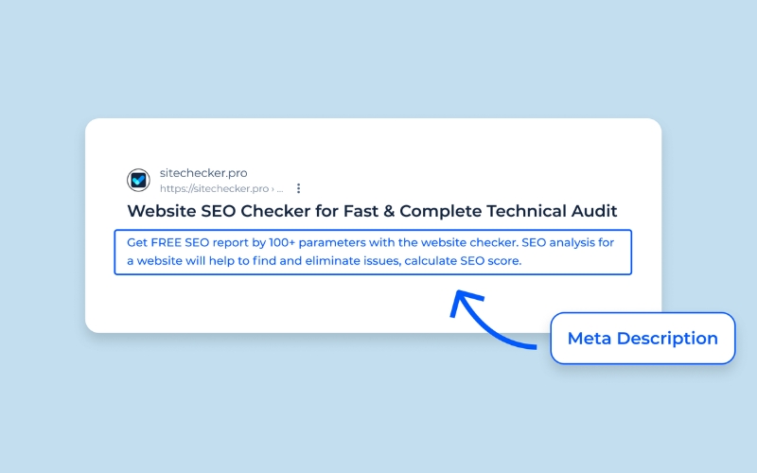
Task: Click the Sitechecker favicon logo
Action: click(x=138, y=180)
